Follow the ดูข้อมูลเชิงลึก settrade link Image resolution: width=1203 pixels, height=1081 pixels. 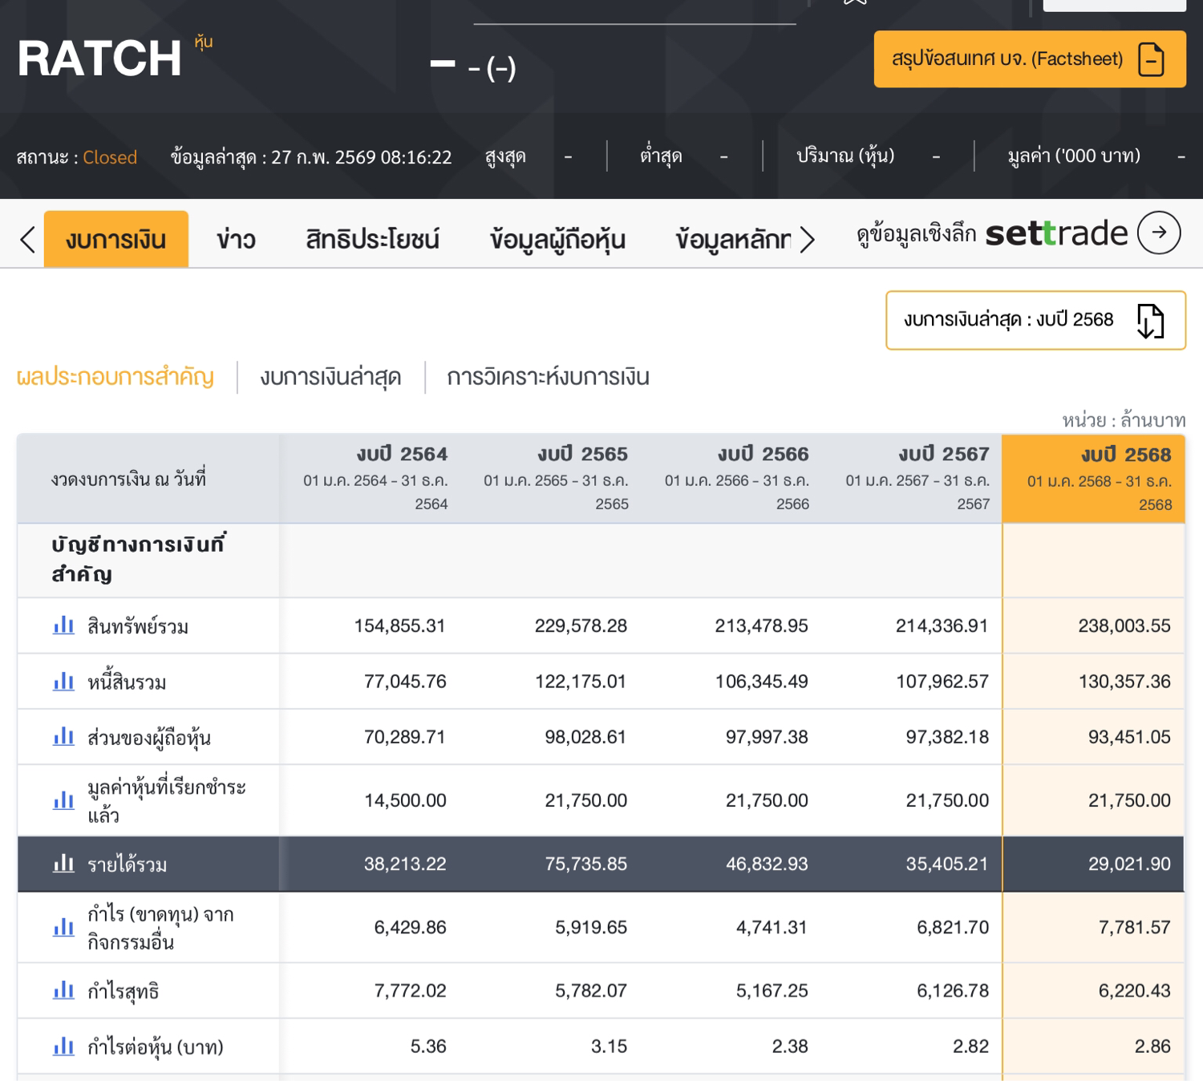1019,233
